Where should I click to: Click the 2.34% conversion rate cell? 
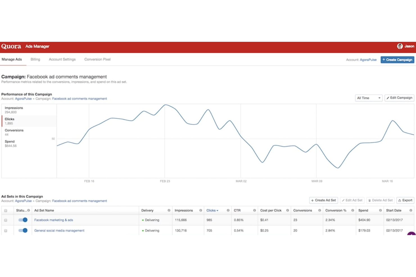click(x=330, y=220)
